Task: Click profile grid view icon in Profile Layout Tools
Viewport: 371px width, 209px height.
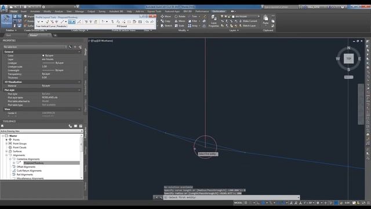Action: [140, 22]
